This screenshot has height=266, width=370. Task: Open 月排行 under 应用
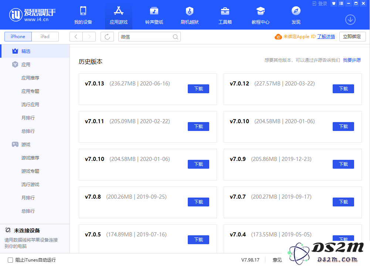point(28,118)
